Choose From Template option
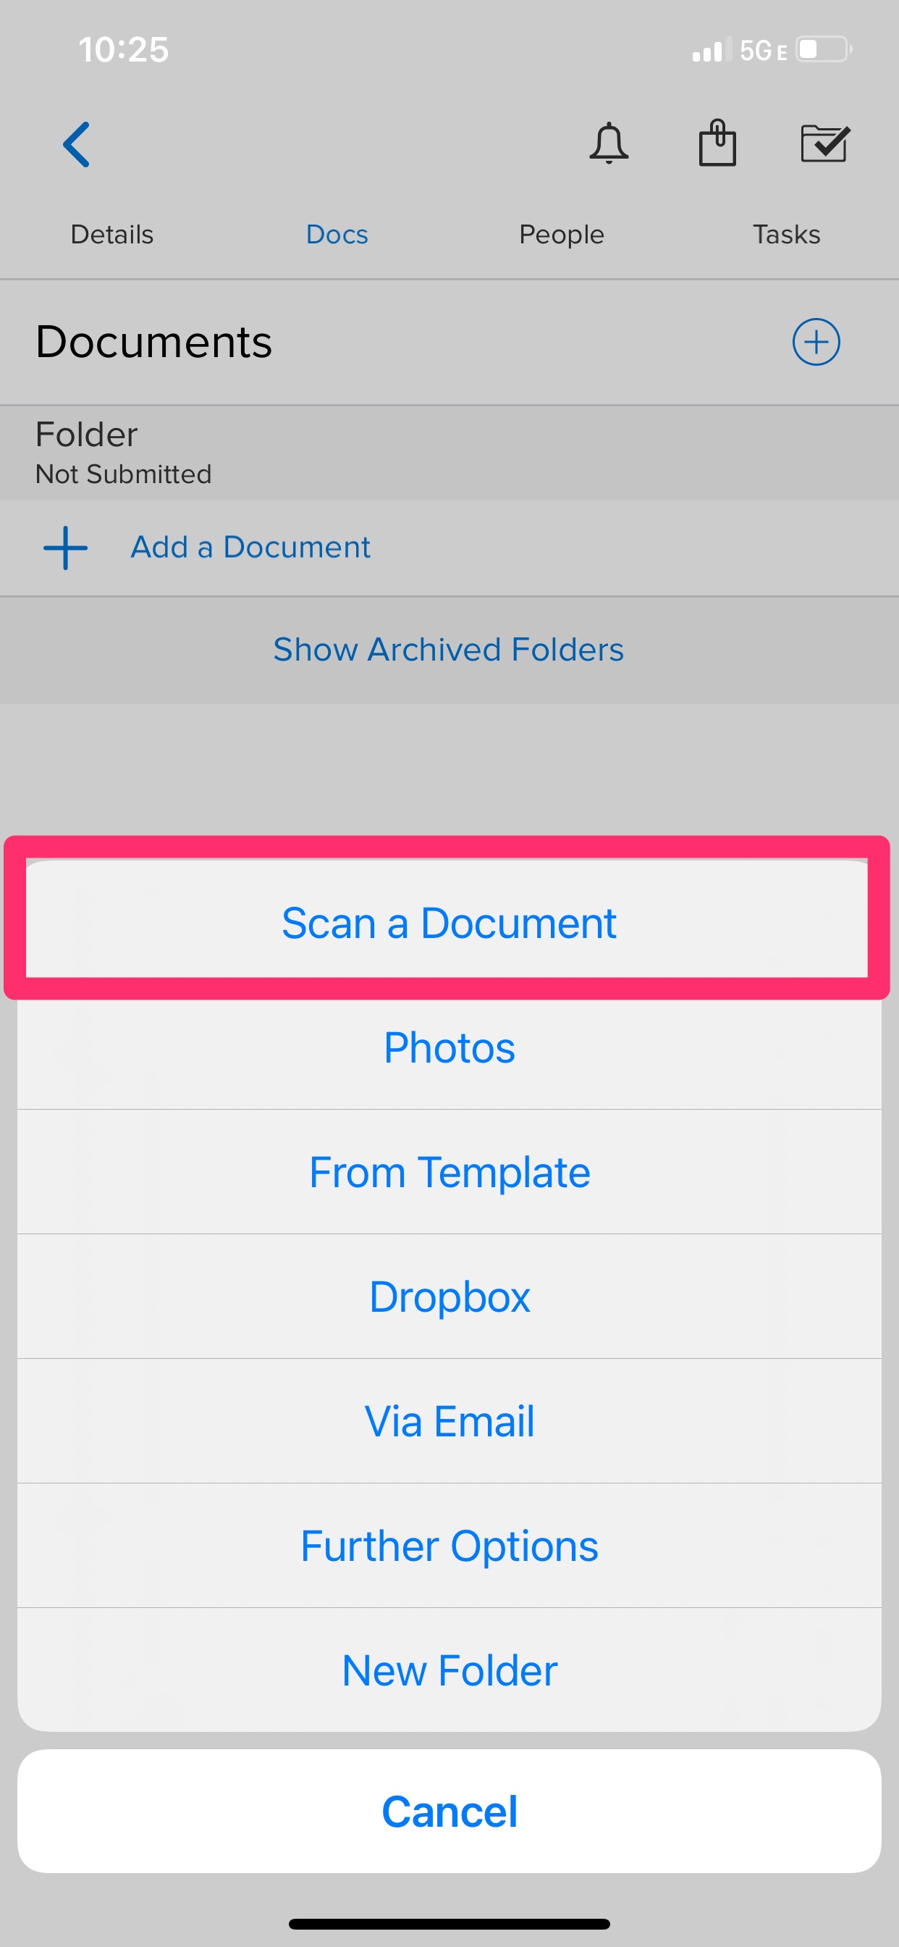 tap(449, 1172)
